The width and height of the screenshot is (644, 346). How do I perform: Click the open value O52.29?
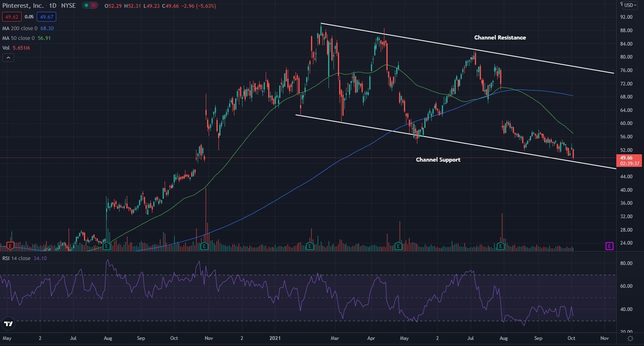click(x=113, y=6)
